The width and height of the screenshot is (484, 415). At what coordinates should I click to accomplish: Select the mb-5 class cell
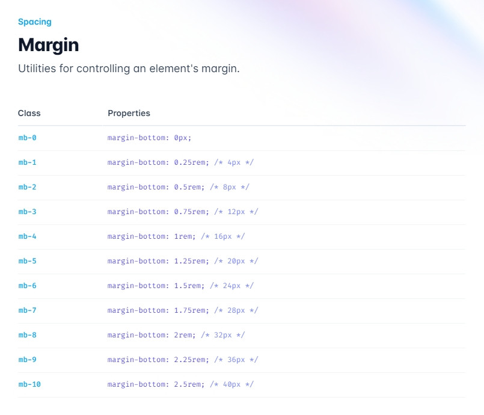pyautogui.click(x=27, y=261)
